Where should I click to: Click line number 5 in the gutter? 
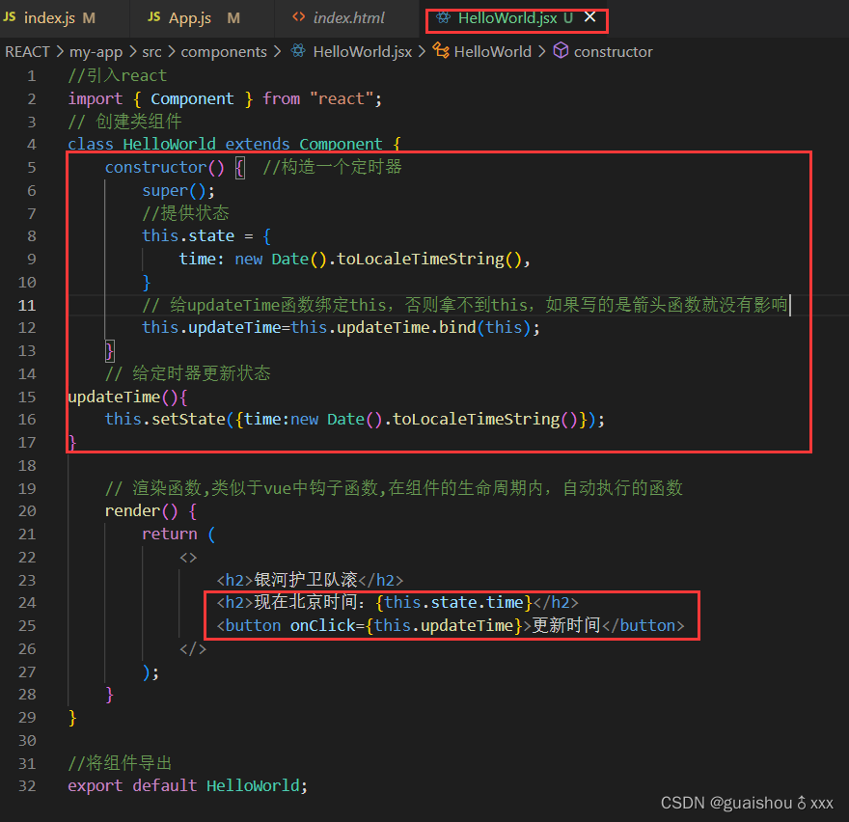[x=31, y=167]
